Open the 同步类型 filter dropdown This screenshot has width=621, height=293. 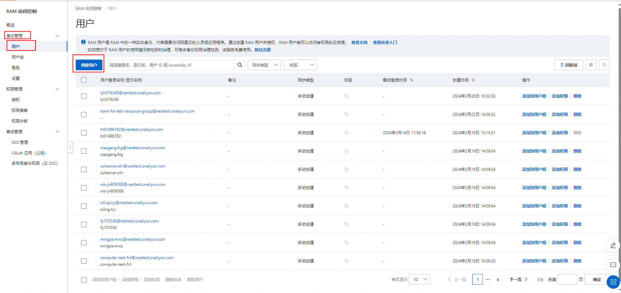[264, 65]
